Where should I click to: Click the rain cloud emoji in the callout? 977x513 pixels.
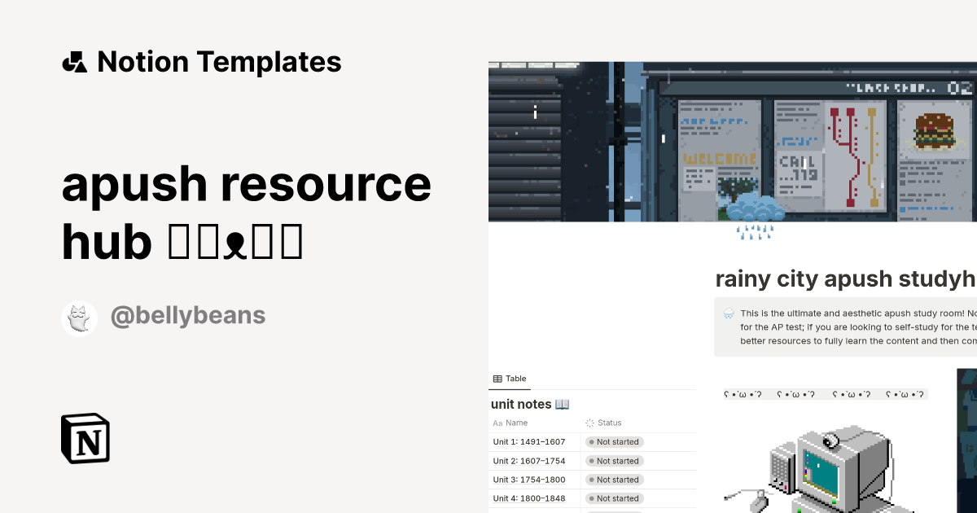pos(728,313)
